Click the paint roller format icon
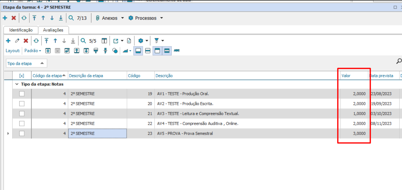Image resolution: width=402 pixels, height=190 pixels. coord(96,51)
